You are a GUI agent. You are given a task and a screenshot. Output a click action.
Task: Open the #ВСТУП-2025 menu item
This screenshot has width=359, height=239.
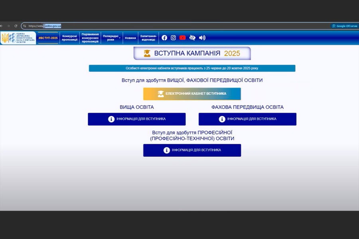48,38
